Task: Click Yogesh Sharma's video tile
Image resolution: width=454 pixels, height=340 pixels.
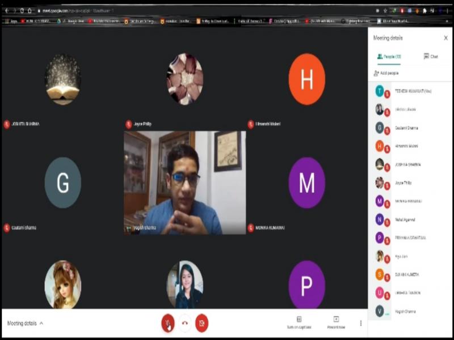Action: click(x=184, y=182)
